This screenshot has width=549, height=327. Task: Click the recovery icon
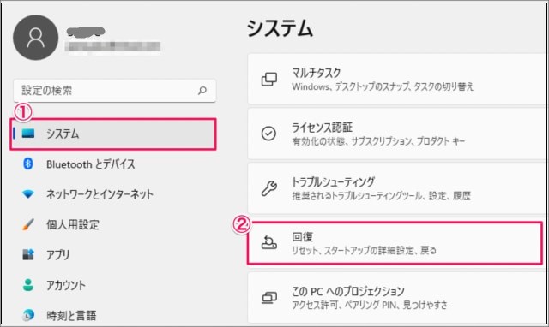(x=268, y=242)
